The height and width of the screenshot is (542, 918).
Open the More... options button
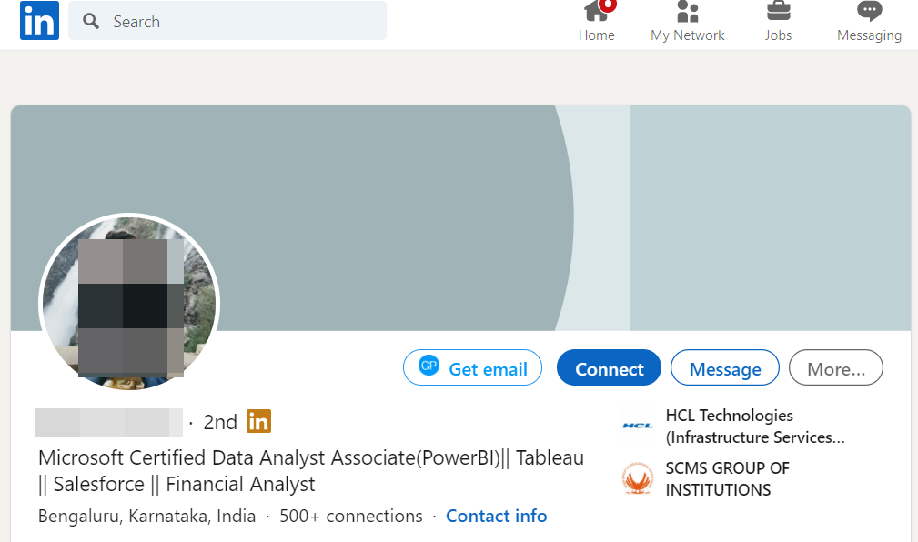point(836,367)
